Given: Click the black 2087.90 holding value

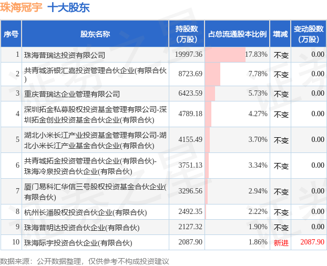Looking at the screenshot, I should pyautogui.click(x=190, y=242).
